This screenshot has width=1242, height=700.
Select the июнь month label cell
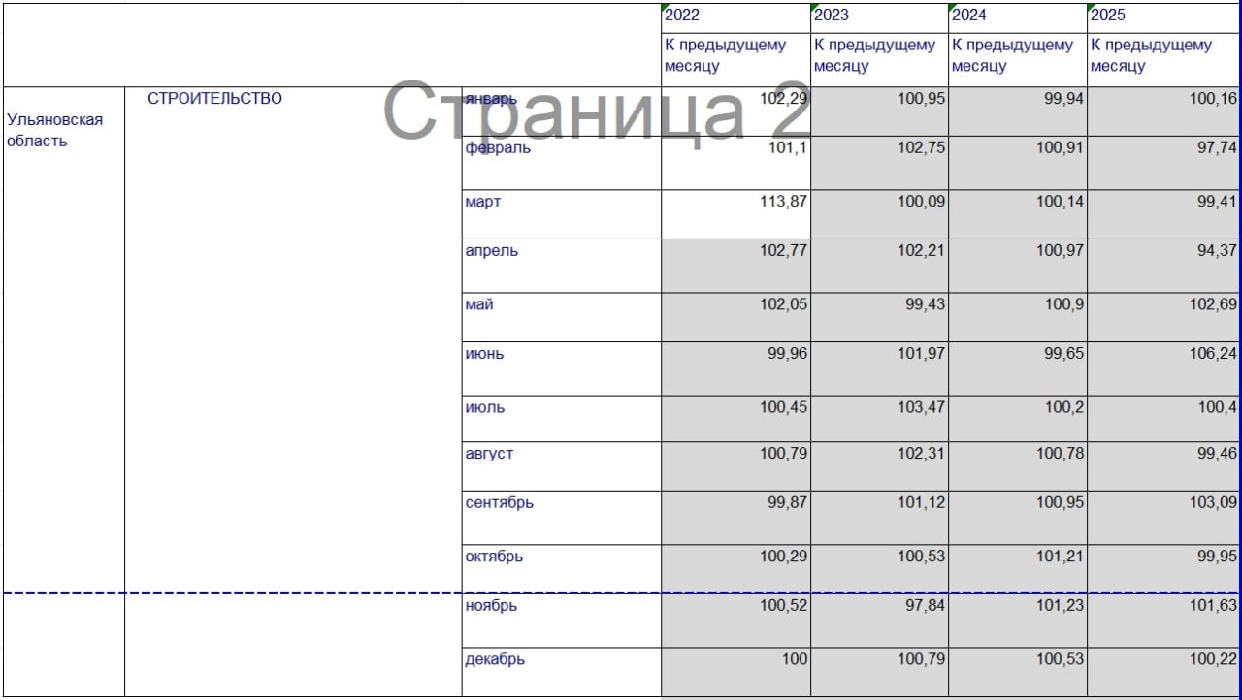tap(560, 366)
